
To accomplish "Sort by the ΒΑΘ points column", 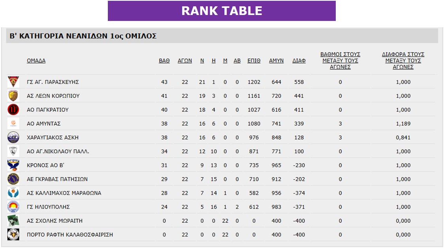I will pos(164,60).
